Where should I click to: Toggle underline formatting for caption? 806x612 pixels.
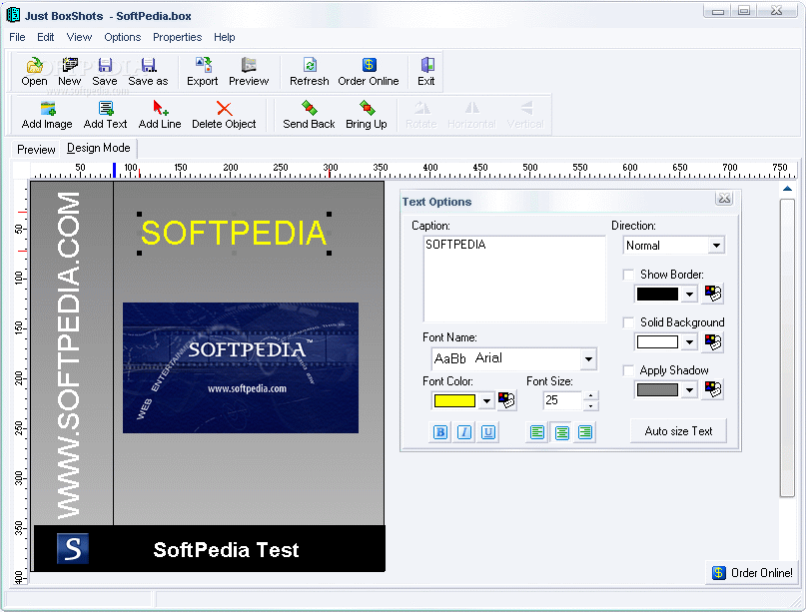(488, 432)
